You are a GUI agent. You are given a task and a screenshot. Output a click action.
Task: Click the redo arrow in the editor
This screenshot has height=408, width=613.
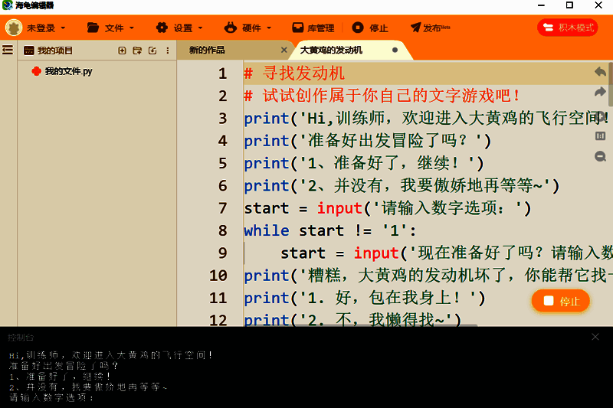tap(600, 94)
